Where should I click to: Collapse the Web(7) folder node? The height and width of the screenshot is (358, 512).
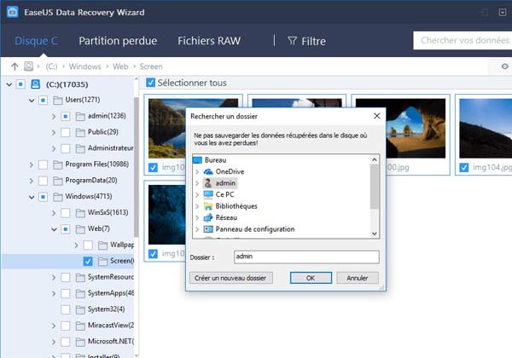tap(54, 229)
